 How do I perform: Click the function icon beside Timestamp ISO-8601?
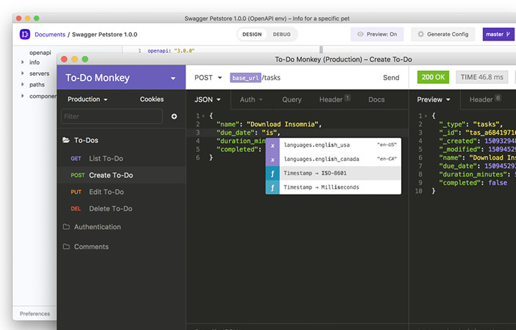point(272,173)
